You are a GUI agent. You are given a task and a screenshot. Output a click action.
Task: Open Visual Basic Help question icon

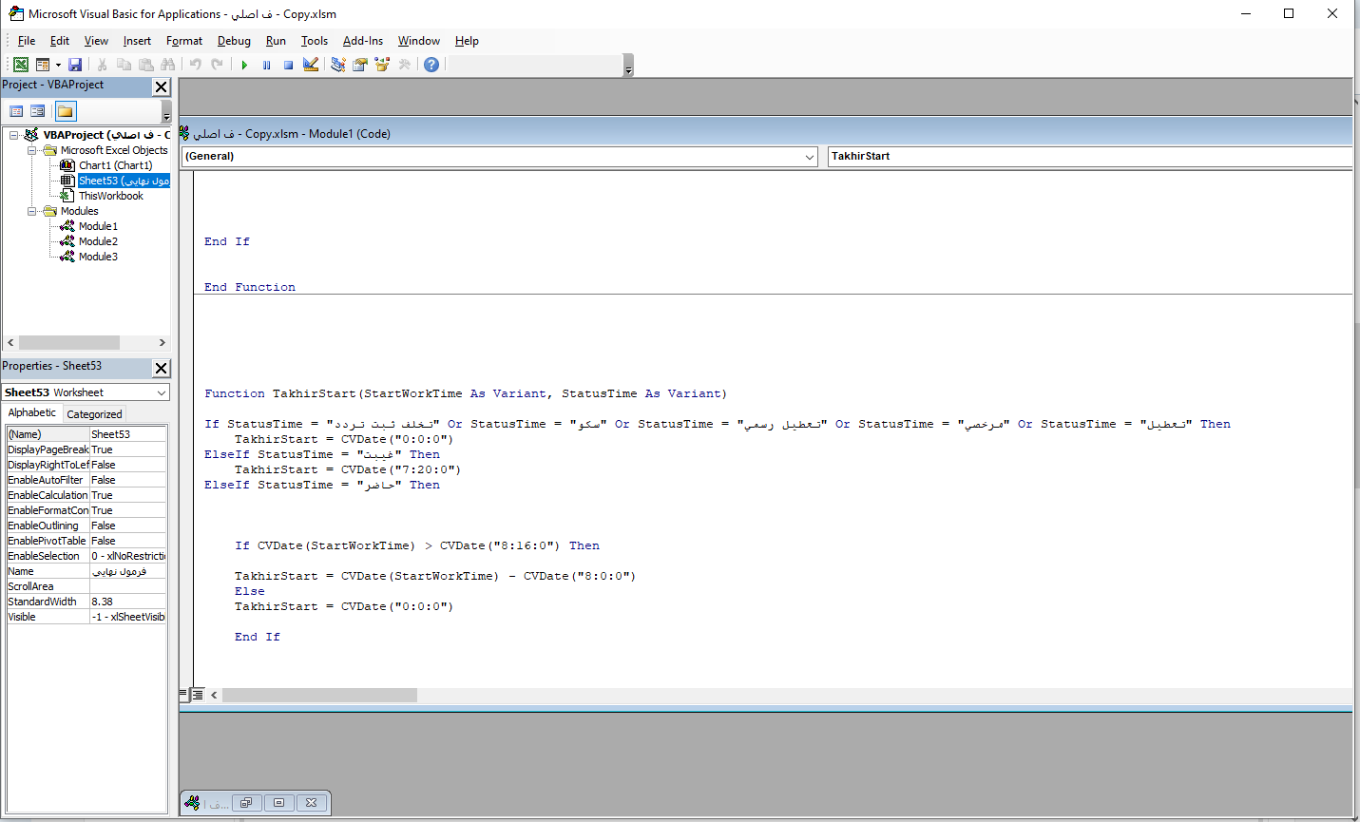pos(431,65)
